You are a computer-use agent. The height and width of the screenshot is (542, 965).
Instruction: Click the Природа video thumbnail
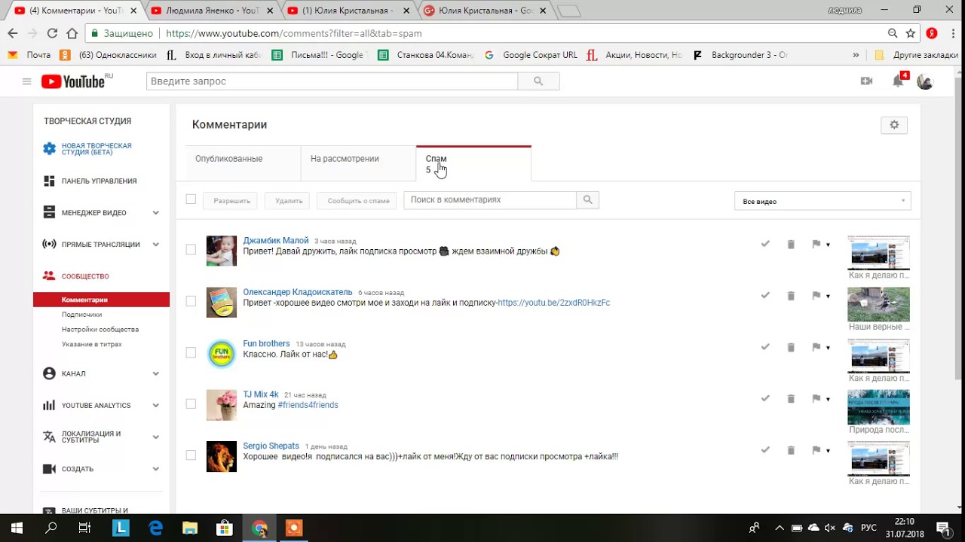pyautogui.click(x=878, y=407)
